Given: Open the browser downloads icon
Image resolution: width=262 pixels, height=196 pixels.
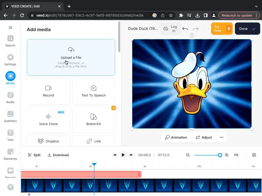Looking at the screenshot, I should click(197, 15).
